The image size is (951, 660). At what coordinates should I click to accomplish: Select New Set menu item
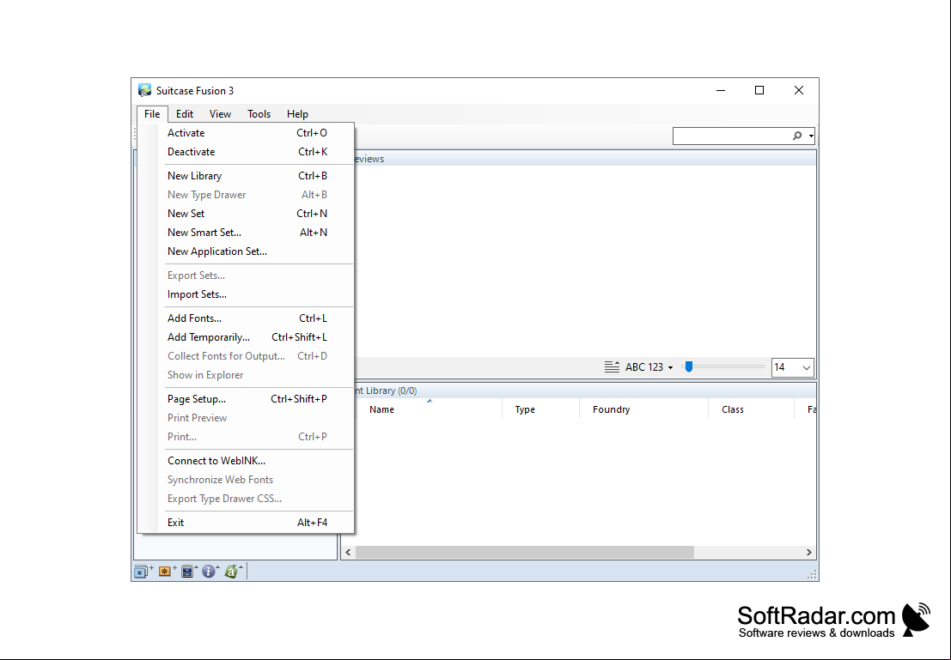click(x=247, y=214)
